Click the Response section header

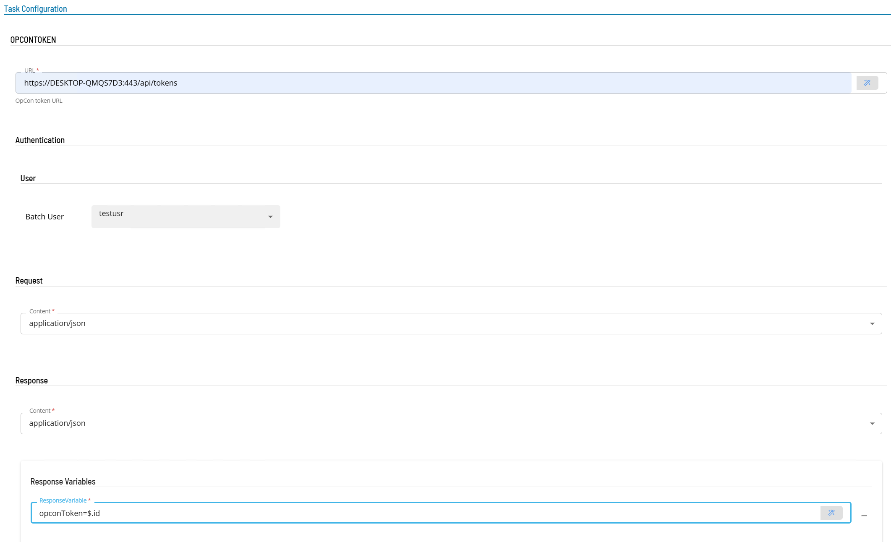tap(31, 380)
